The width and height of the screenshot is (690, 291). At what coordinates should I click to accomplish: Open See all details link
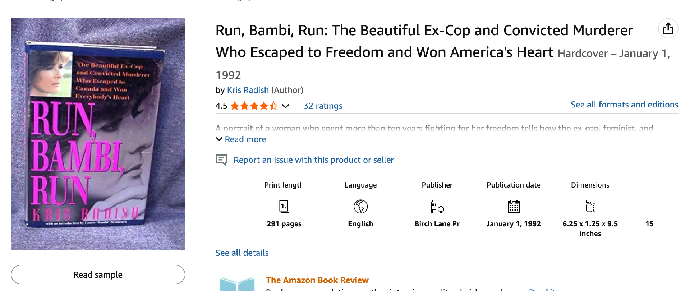(242, 253)
